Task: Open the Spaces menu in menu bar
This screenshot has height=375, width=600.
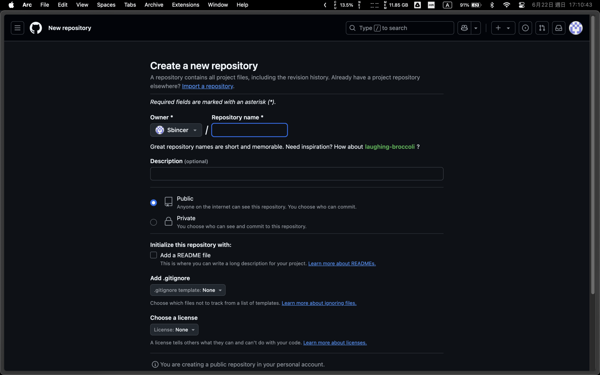Action: tap(106, 5)
